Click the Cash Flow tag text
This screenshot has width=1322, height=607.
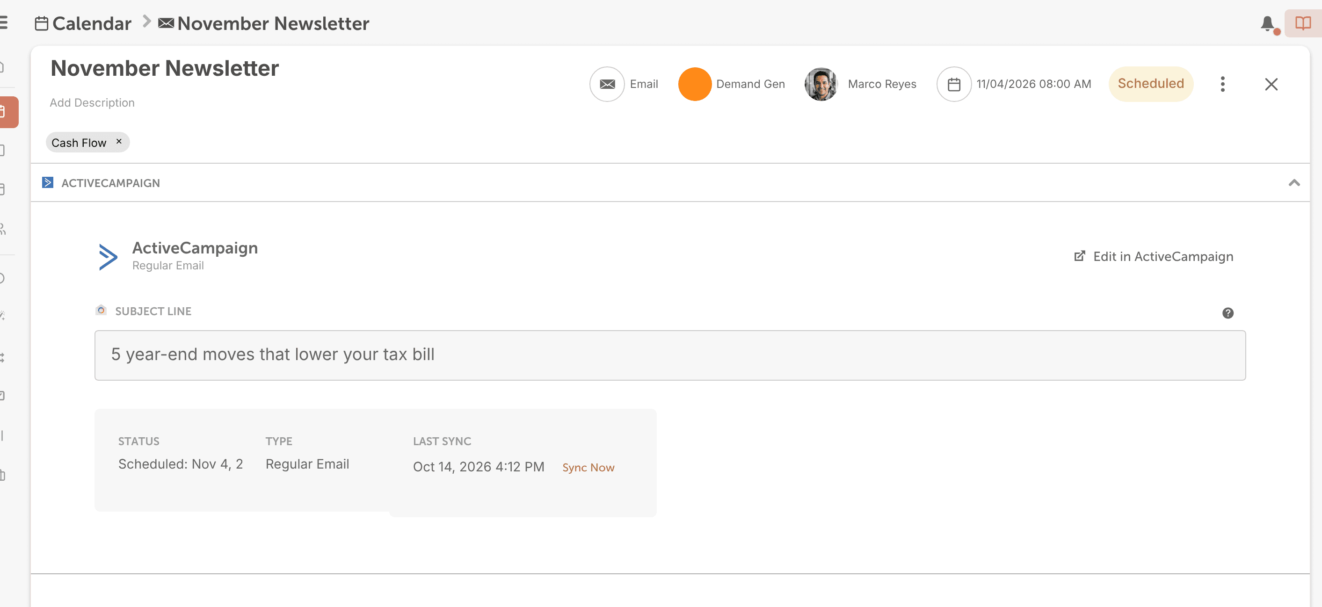79,143
